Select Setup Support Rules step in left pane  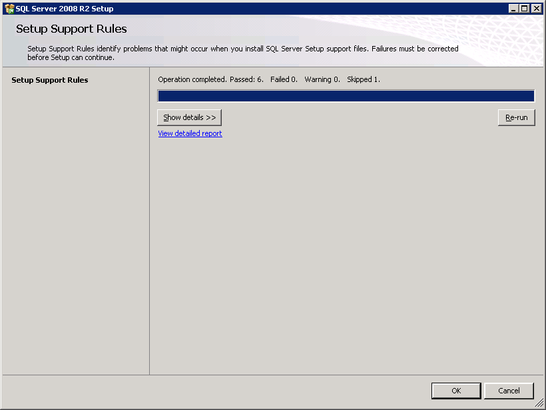[x=50, y=80]
